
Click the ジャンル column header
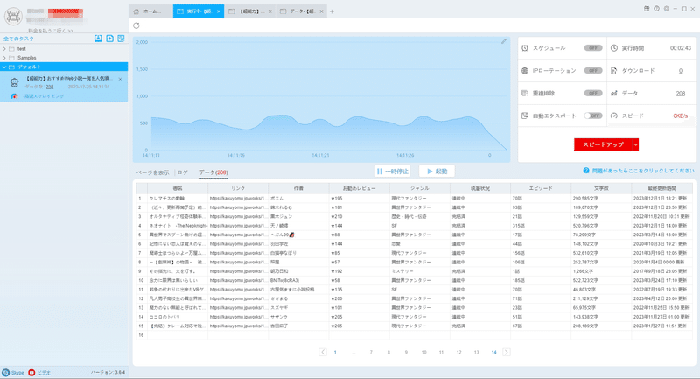coord(420,188)
